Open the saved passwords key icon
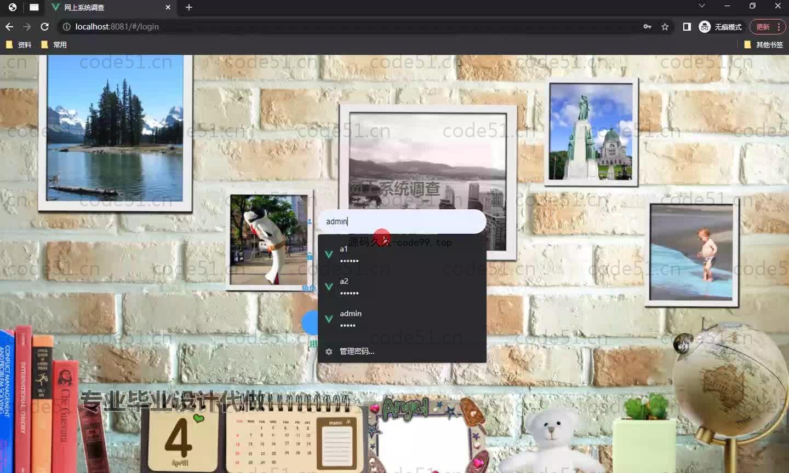 tap(647, 27)
